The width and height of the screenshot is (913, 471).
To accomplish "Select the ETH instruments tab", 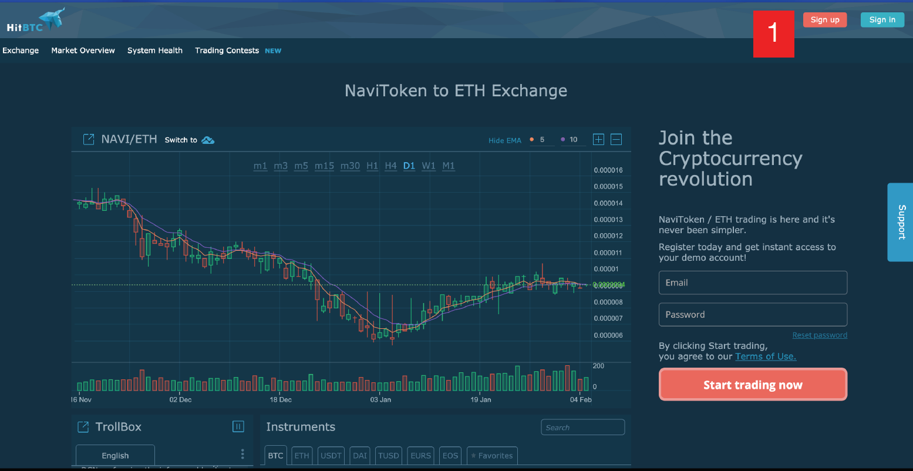I will (301, 456).
